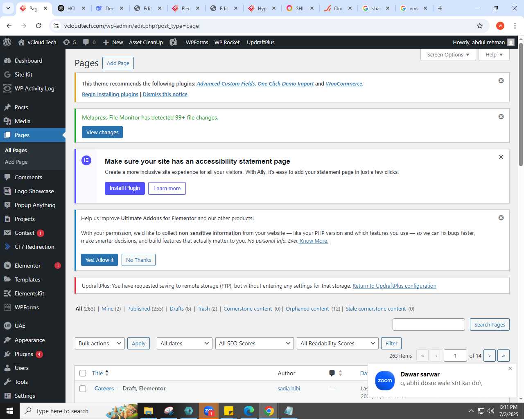Close the Zoom chat notification
Screen dimensions: 524x419
(510, 368)
